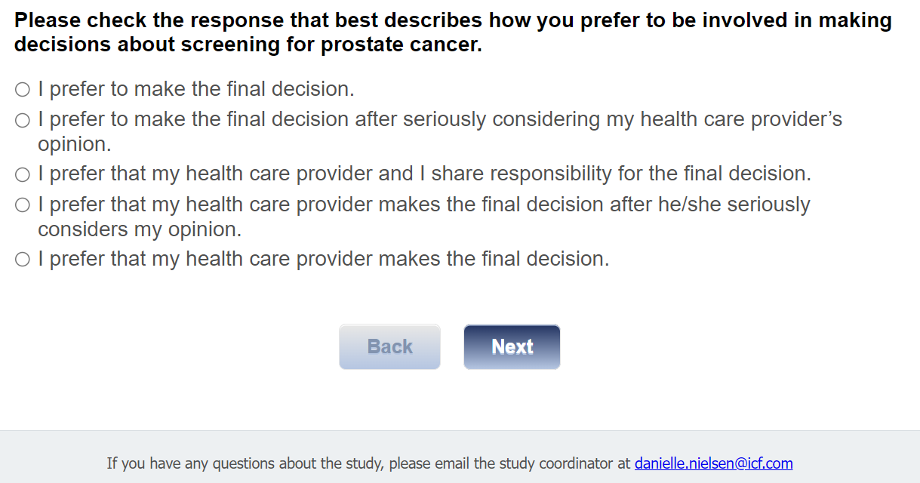The height and width of the screenshot is (483, 920).
Task: Select the share responsibility radio button
Action: click(x=23, y=174)
